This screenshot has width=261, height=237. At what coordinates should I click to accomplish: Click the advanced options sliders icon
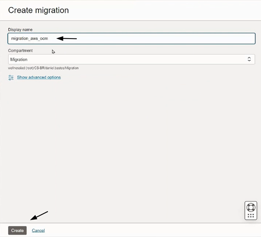coord(11,78)
